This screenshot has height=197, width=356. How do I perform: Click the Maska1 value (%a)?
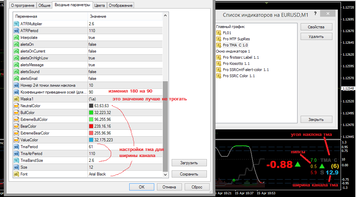(92, 99)
